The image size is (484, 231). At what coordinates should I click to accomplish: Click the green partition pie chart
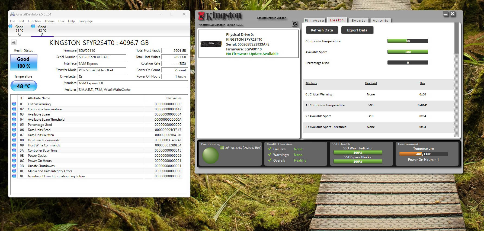[x=210, y=156]
